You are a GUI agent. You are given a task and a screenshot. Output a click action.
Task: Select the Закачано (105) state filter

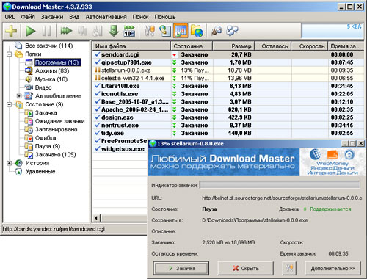[55, 154]
